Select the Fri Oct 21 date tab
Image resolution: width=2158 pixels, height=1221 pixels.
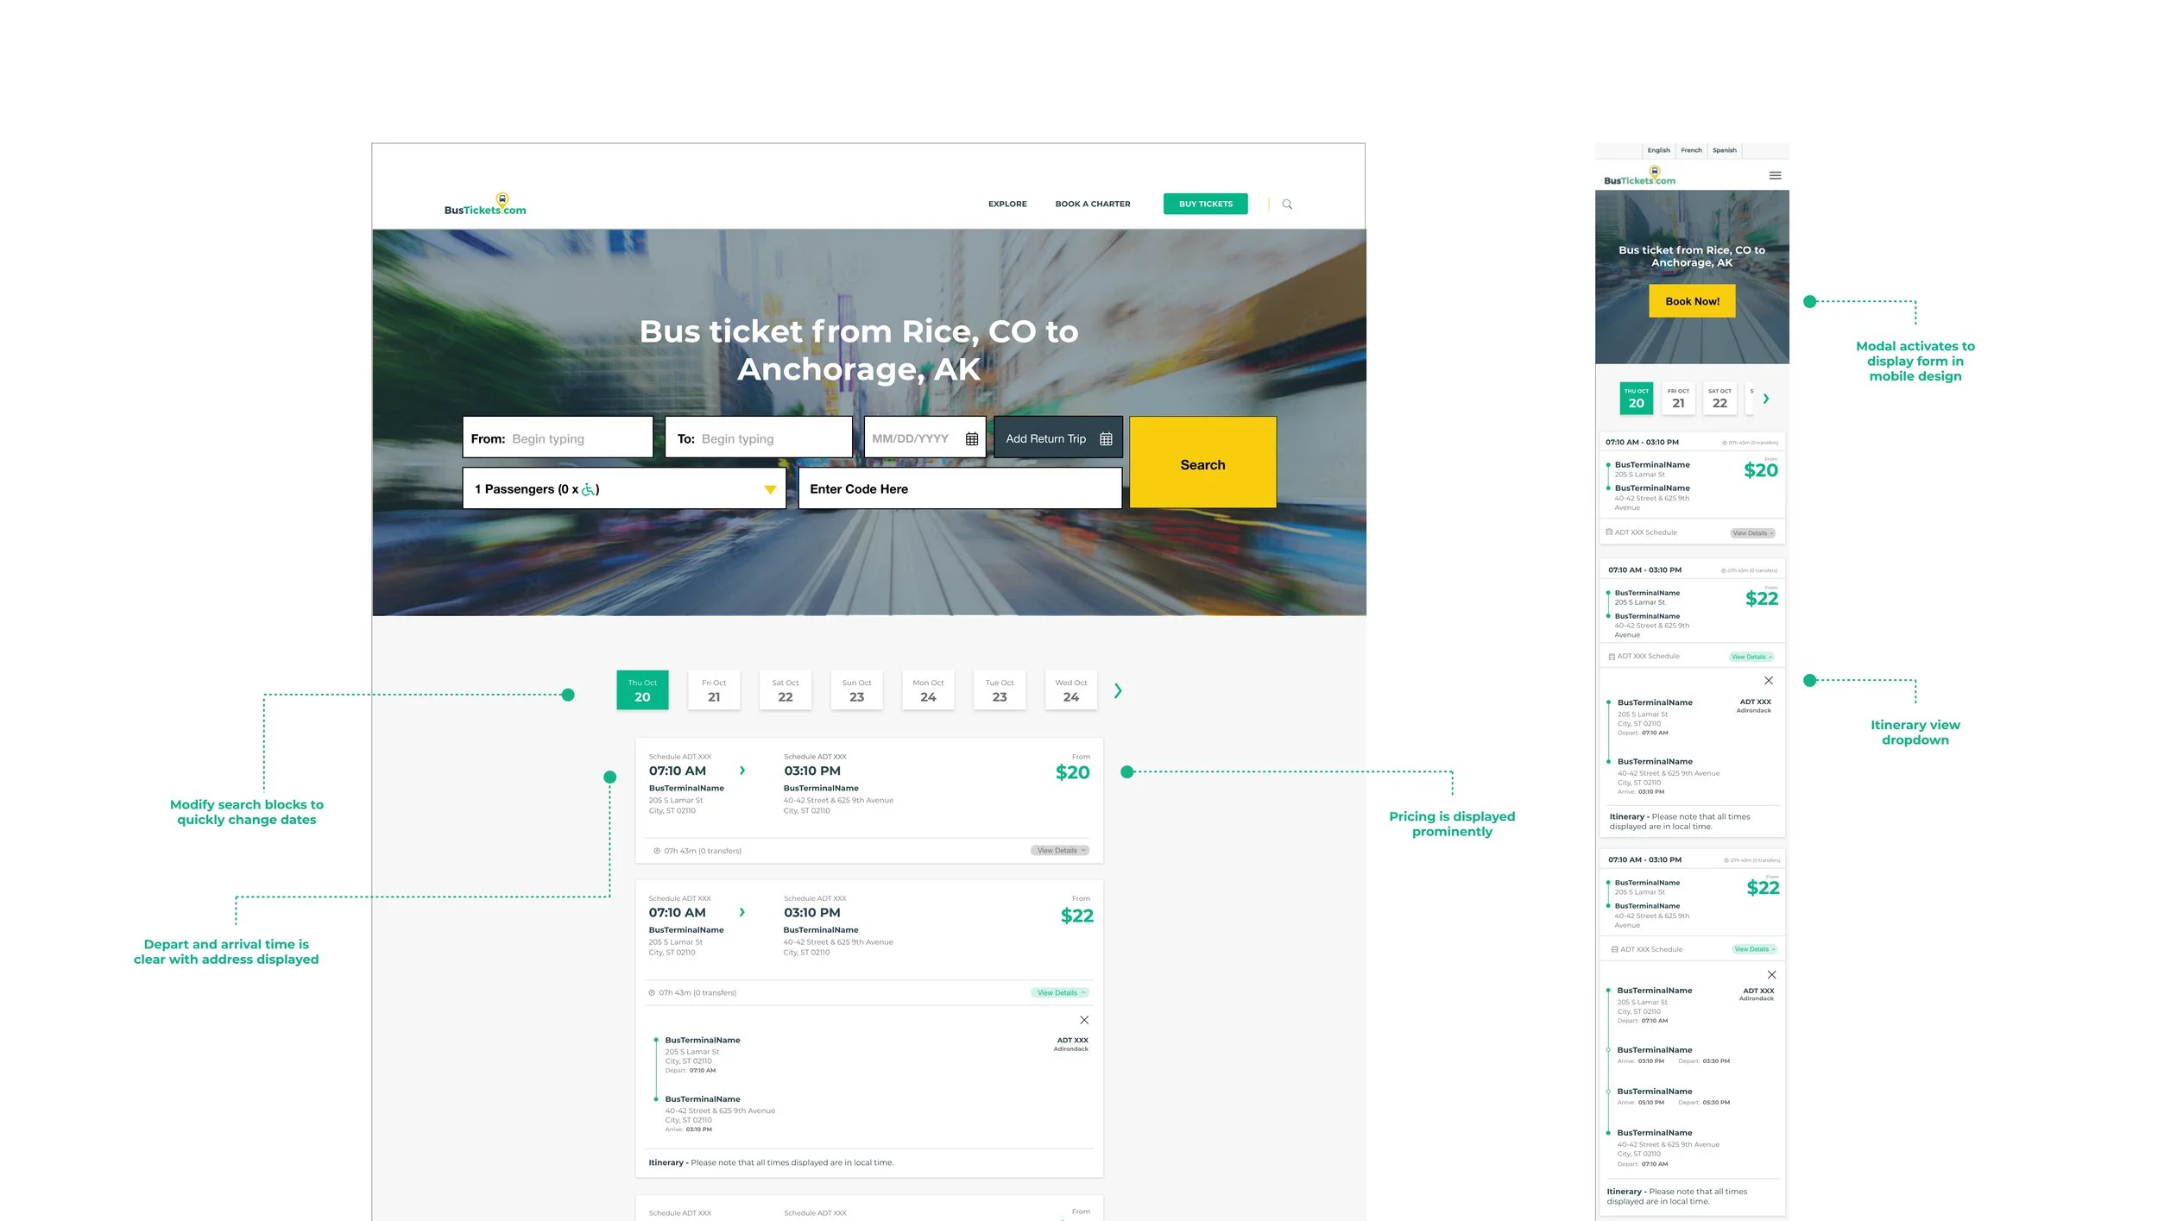click(714, 690)
